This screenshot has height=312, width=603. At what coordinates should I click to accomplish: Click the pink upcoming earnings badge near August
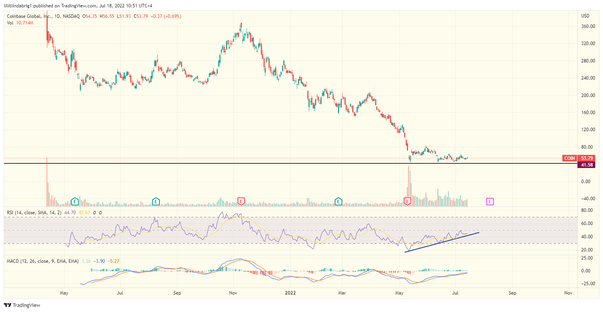coord(489,201)
